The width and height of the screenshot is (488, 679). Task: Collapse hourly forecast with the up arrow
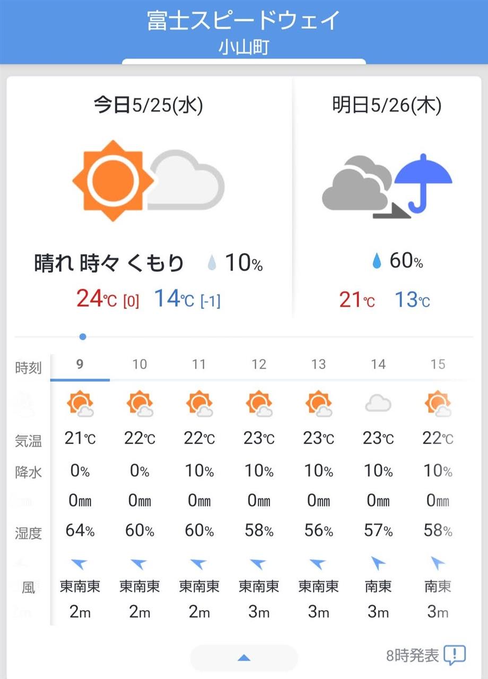pyautogui.click(x=243, y=658)
